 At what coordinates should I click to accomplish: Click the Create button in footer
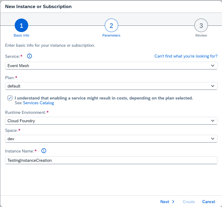pos(189,202)
